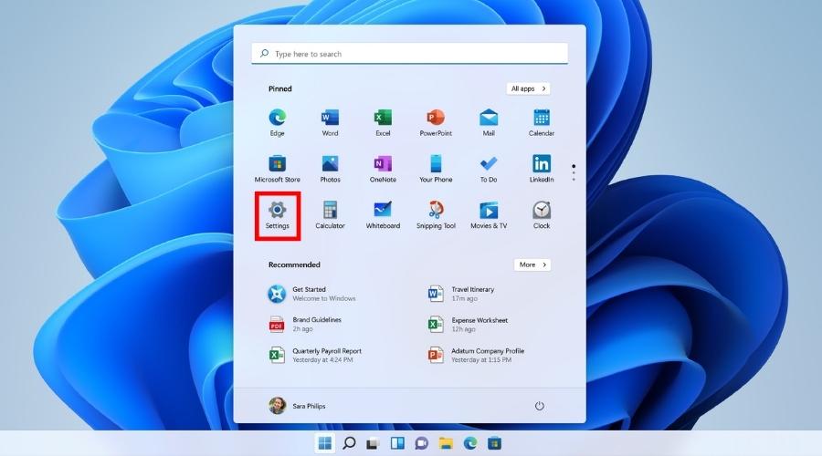Open the Travel Itinerary document

coord(461,294)
